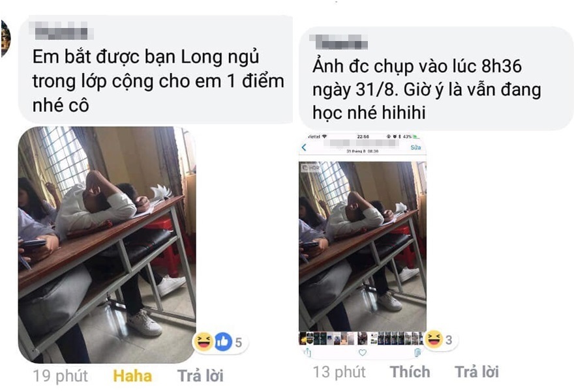Screen dimensions: 587x391
Task: Click Sửa in the phone screenshot header
Action: tap(415, 147)
